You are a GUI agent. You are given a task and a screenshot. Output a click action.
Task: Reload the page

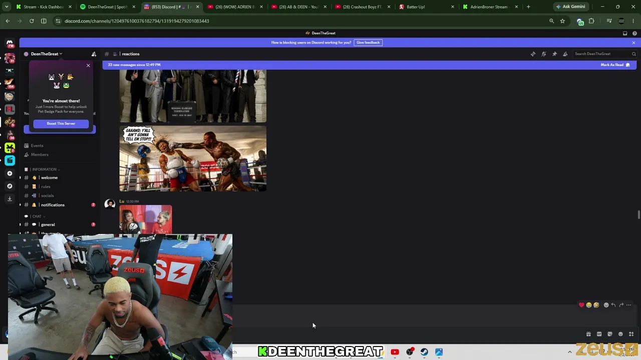coord(32,21)
